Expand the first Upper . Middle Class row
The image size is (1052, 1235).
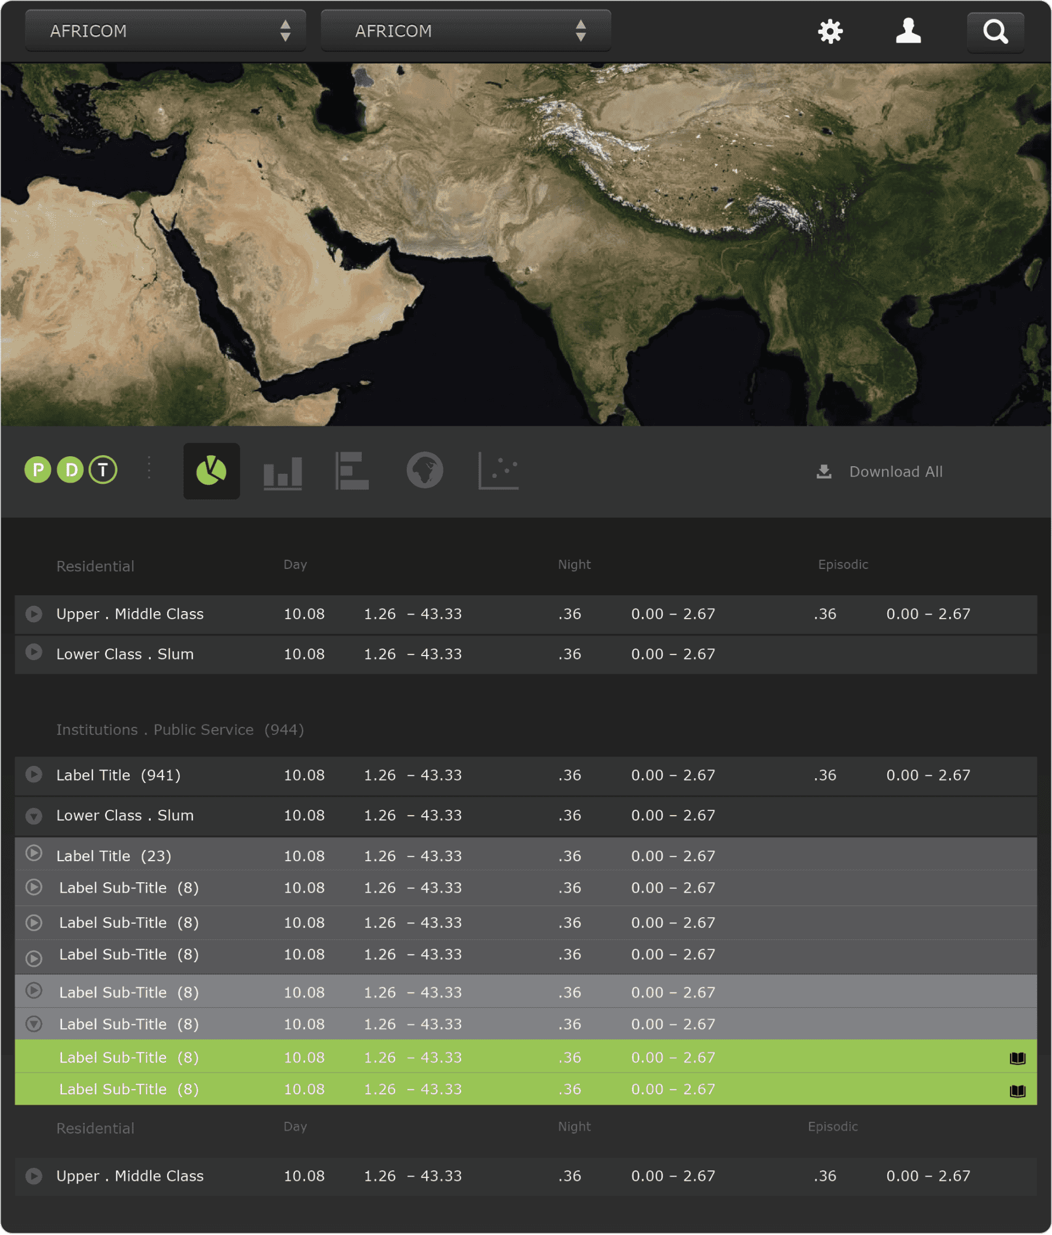(x=34, y=614)
